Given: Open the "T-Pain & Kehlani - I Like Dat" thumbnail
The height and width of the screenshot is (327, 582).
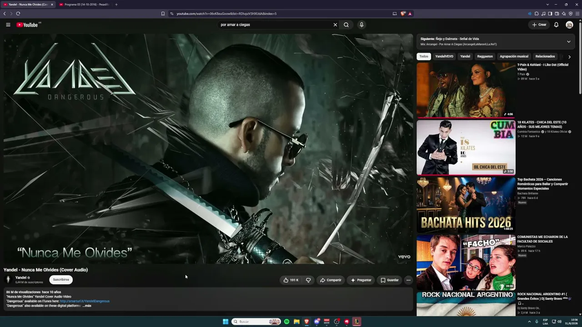Looking at the screenshot, I should 466,90.
